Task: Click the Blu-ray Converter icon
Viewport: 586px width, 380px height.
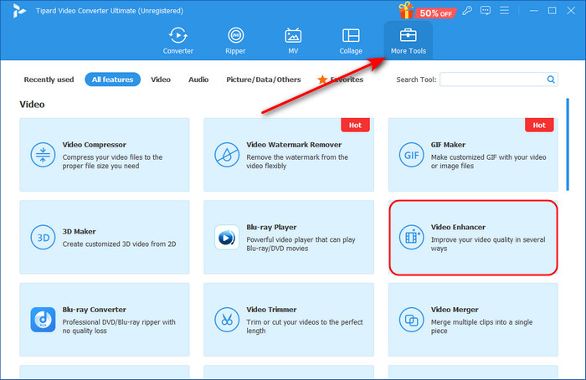Action: (43, 320)
